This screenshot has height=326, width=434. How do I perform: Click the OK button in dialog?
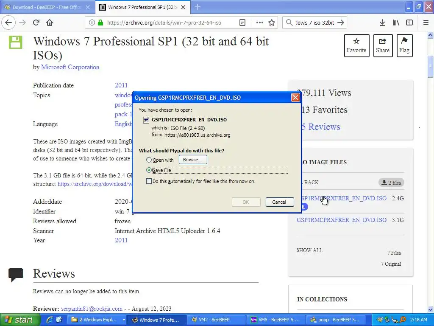(x=246, y=202)
